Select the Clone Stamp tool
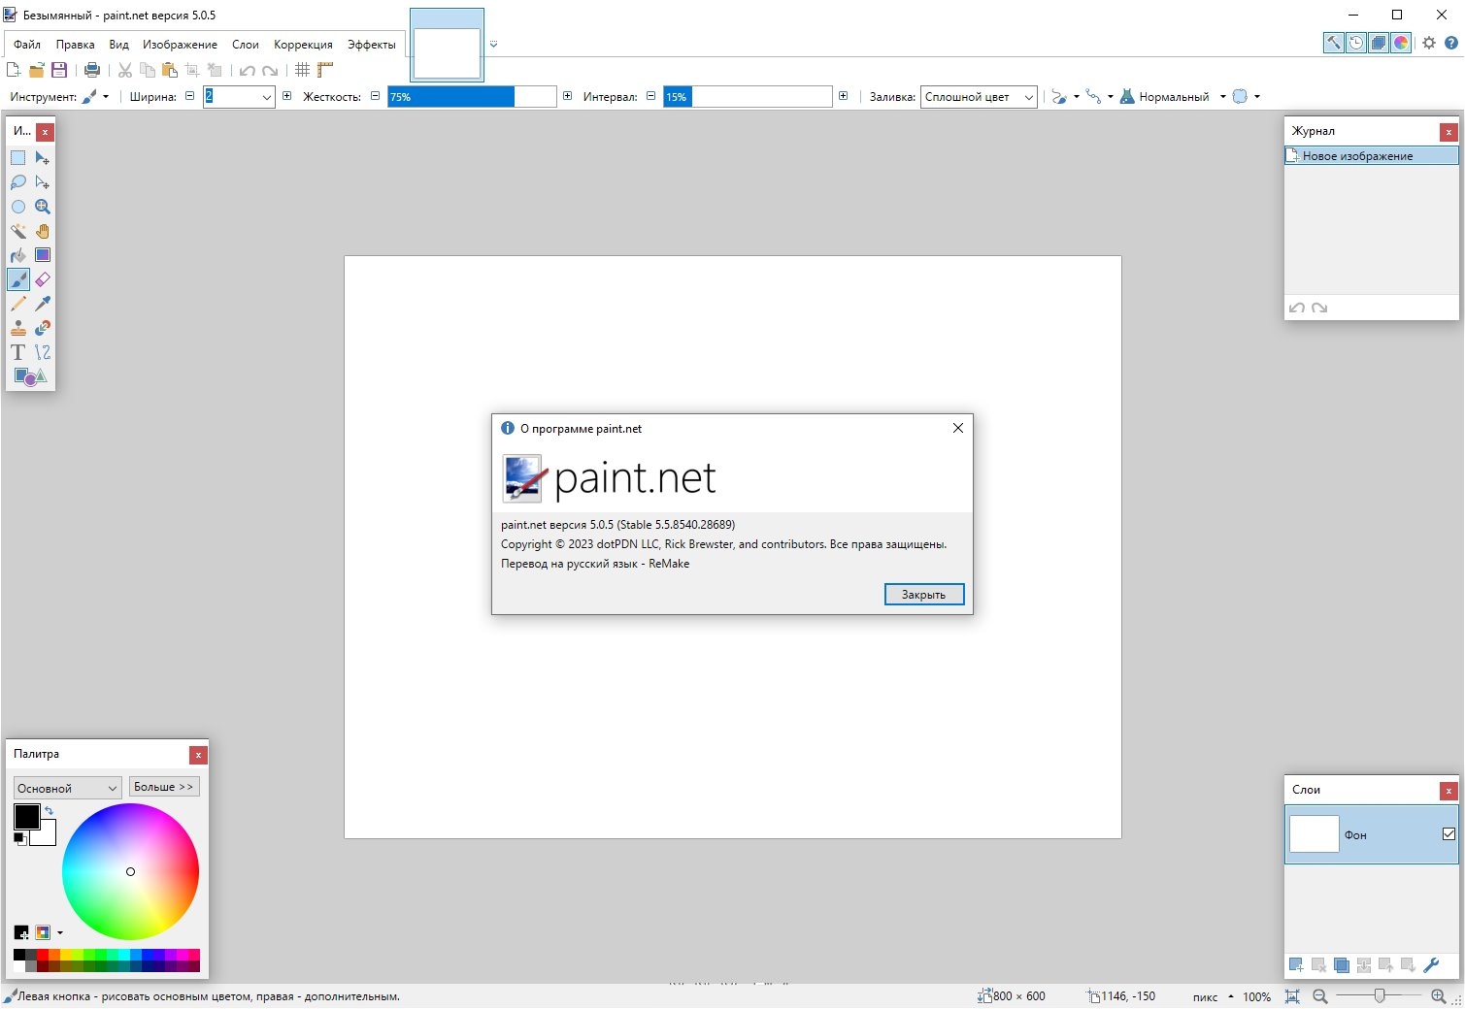Screen dimensions: 1465x1009 (18, 328)
